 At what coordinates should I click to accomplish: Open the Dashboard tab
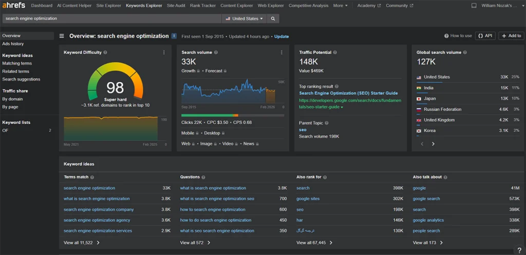pyautogui.click(x=42, y=6)
